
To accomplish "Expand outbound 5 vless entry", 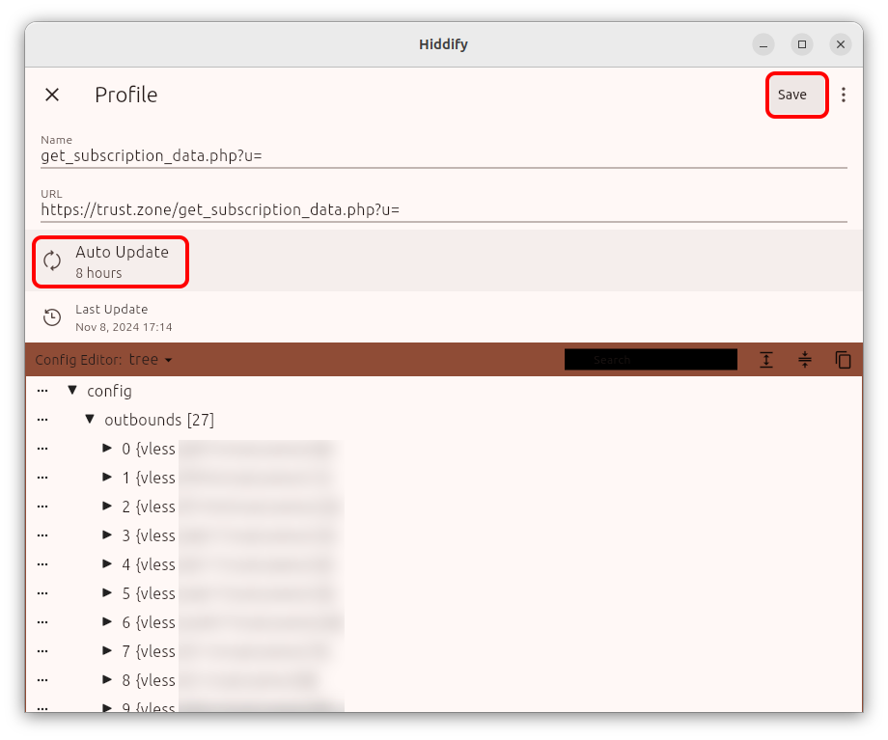I will pos(107,592).
